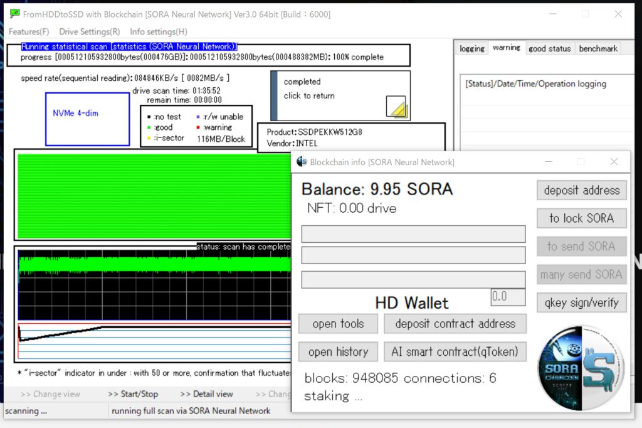Click running full scan via SORA Neural Network status
Viewport: 642px width, 428px height.
point(191,411)
